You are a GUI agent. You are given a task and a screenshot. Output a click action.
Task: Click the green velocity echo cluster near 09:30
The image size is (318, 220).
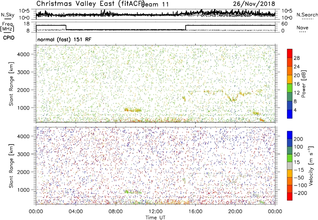coord(133,192)
